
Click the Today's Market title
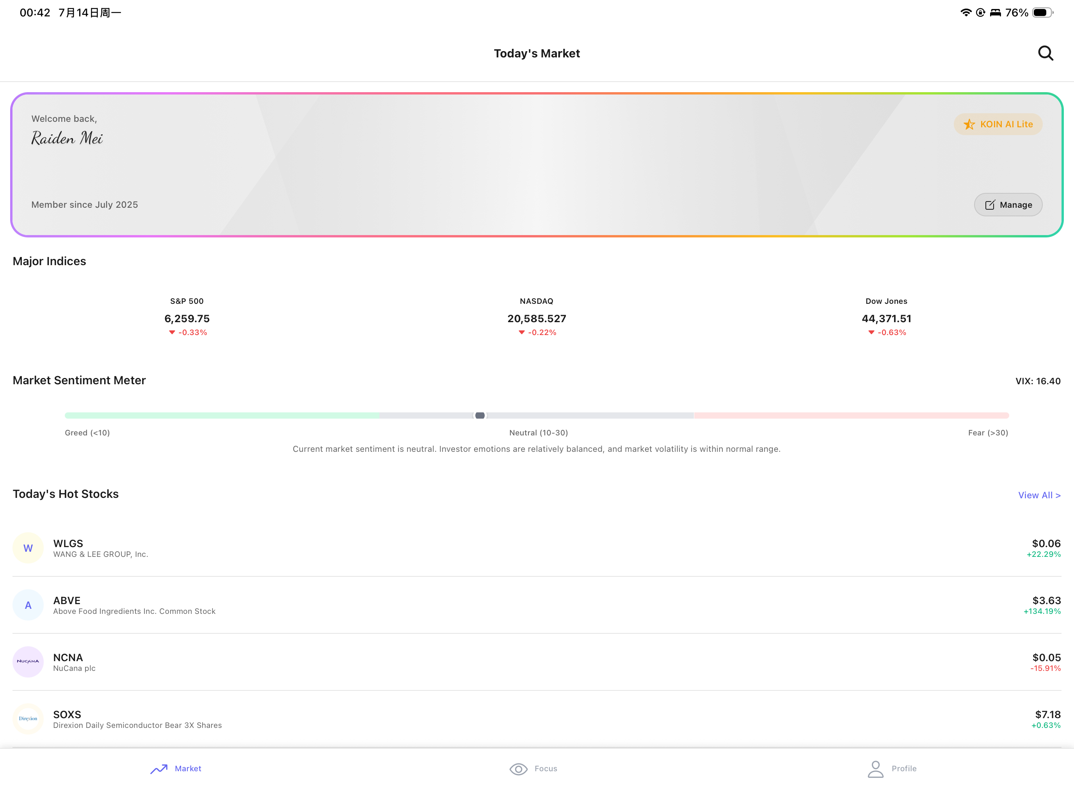click(537, 53)
